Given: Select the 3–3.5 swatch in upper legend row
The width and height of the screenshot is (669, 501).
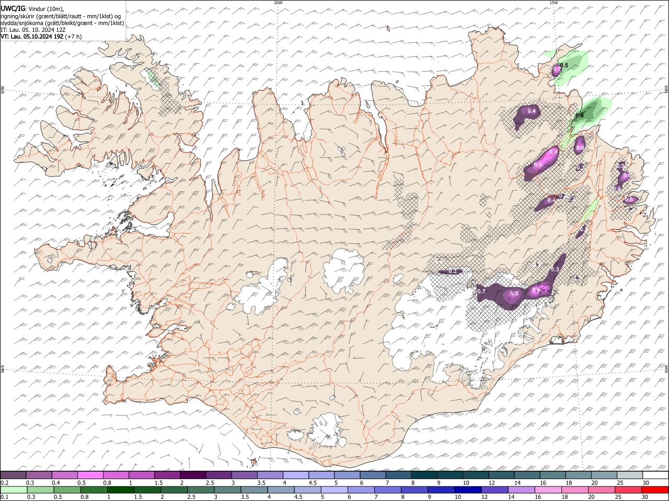Looking at the screenshot, I should coord(244,475).
